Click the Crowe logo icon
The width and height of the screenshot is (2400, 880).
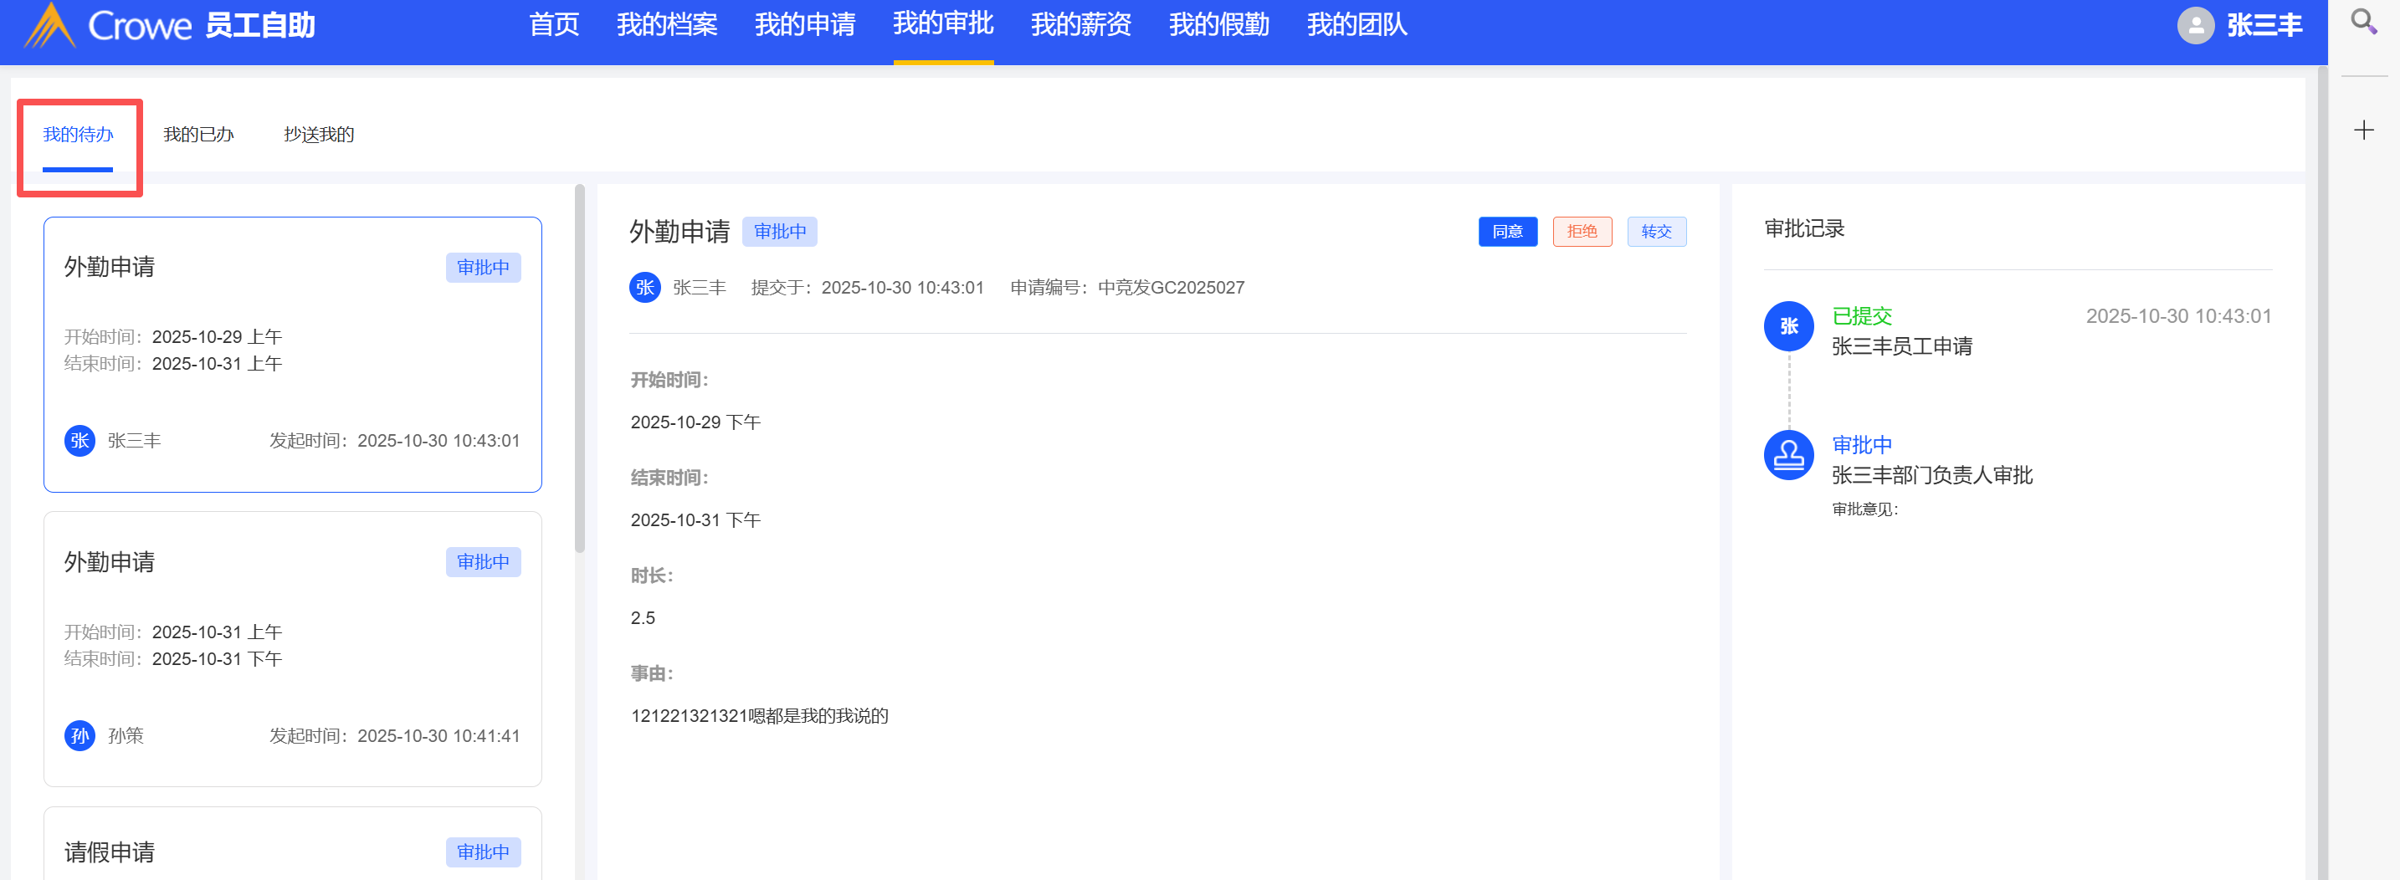[49, 25]
